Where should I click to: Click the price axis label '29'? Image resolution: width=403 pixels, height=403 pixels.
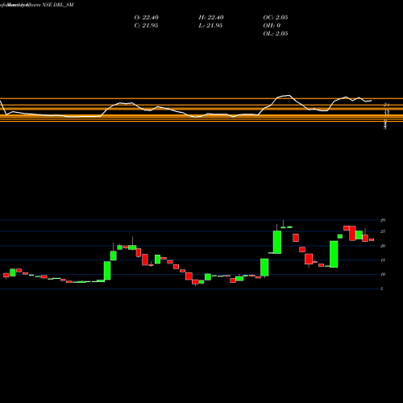pos(383,220)
